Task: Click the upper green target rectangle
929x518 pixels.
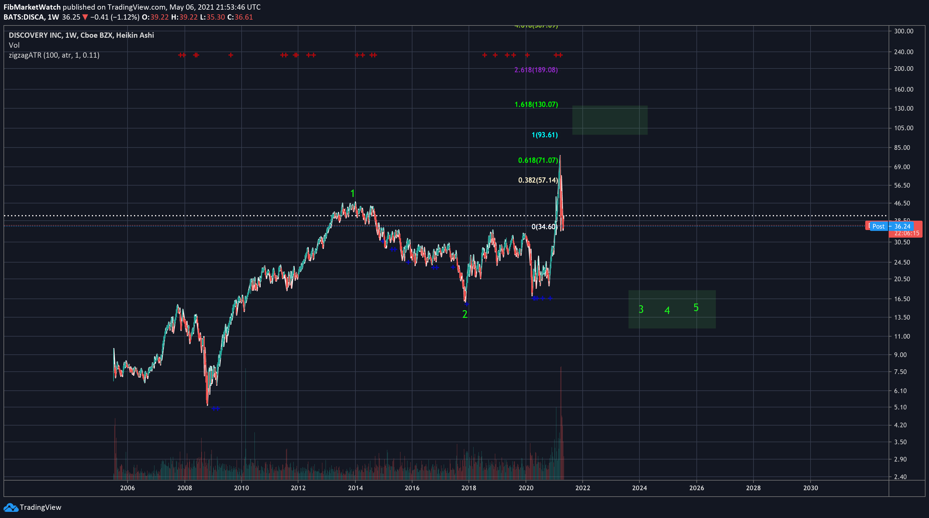Action: [610, 120]
